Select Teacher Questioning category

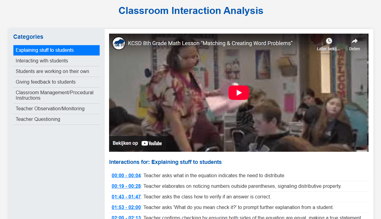(x=57, y=119)
